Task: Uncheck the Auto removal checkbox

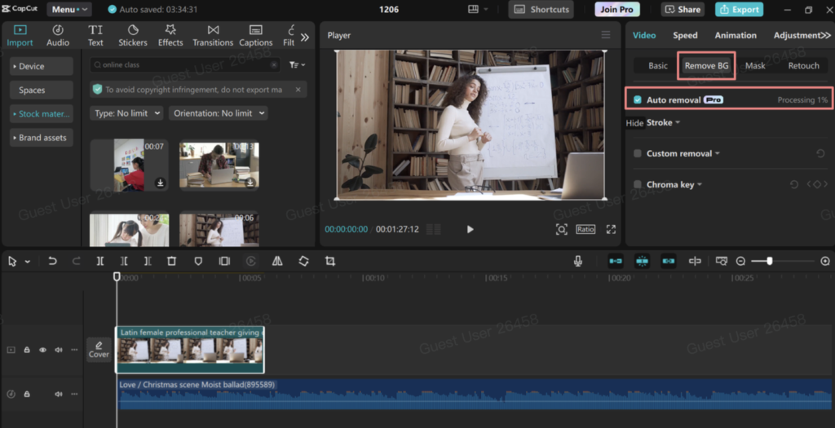Action: pos(638,99)
